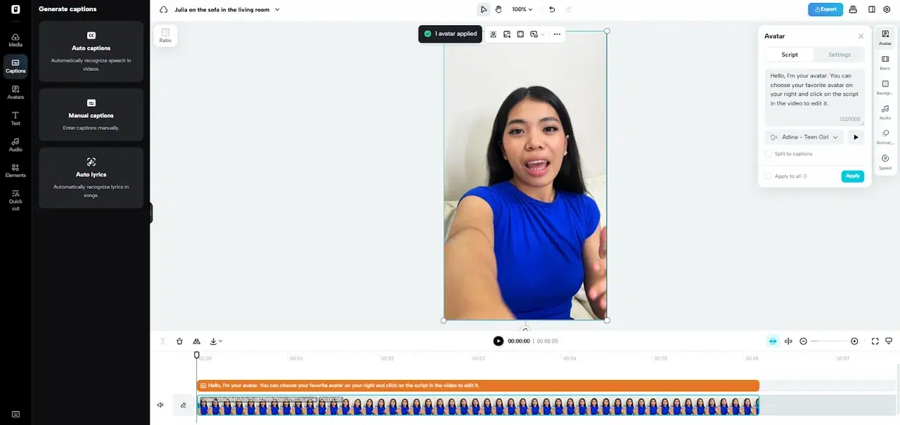Open the 100% zoom level dropdown
900x425 pixels.
point(520,9)
